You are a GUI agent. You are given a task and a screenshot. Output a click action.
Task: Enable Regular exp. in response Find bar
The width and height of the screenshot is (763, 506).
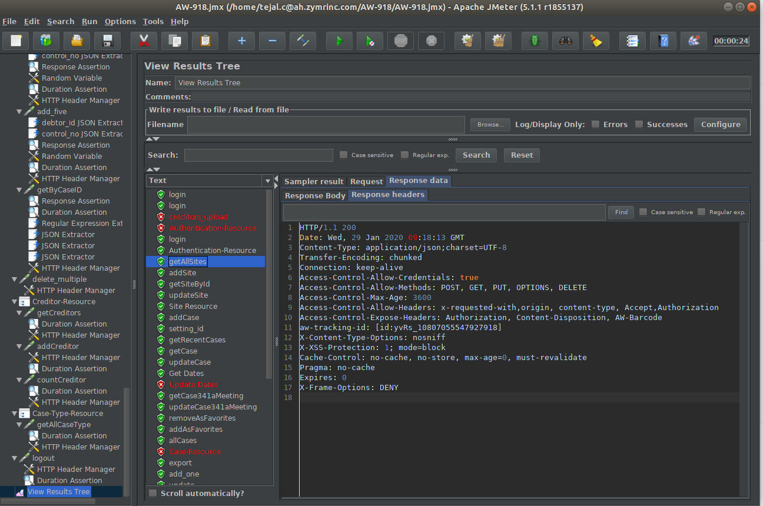click(701, 212)
